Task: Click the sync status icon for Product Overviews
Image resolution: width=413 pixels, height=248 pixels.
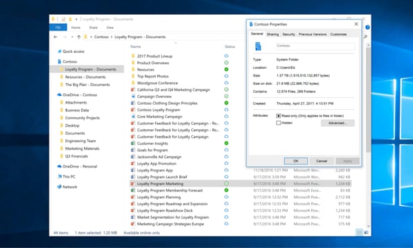Action: pos(226,63)
